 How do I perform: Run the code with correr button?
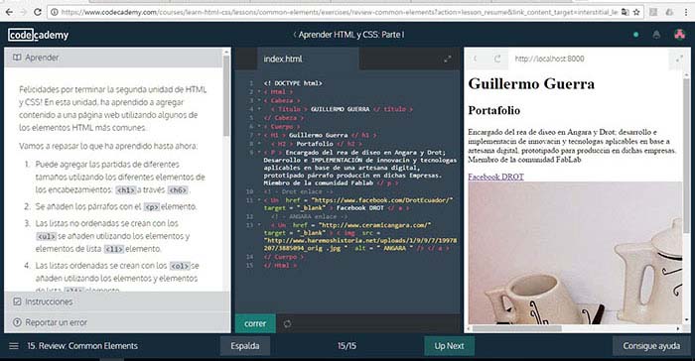(255, 323)
